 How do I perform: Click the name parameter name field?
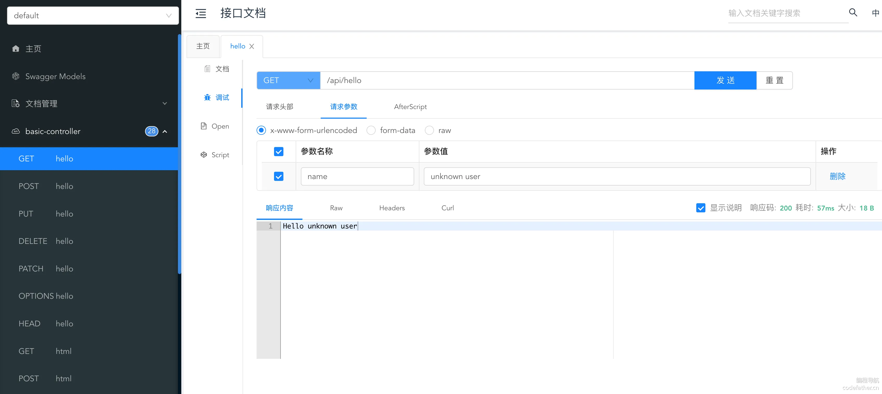point(357,176)
